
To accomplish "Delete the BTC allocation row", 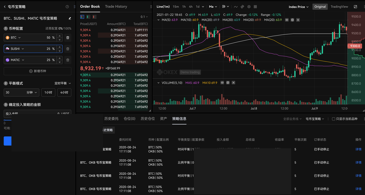I will point(68,38).
